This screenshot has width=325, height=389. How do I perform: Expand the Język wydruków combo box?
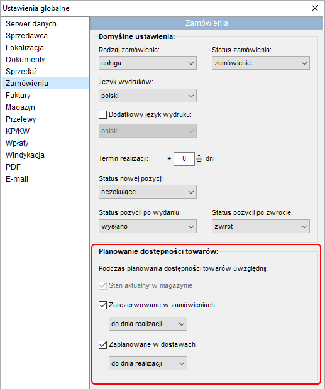point(148,96)
